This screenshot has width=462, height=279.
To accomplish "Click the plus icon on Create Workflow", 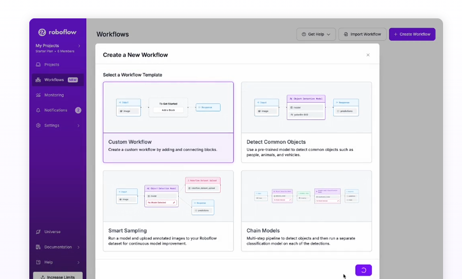I will point(396,34).
